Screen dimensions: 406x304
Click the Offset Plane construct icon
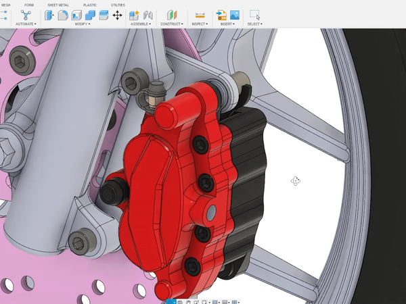[172, 15]
